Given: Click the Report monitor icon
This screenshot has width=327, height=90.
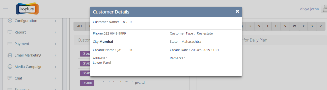Looking at the screenshot, I should point(10,32).
